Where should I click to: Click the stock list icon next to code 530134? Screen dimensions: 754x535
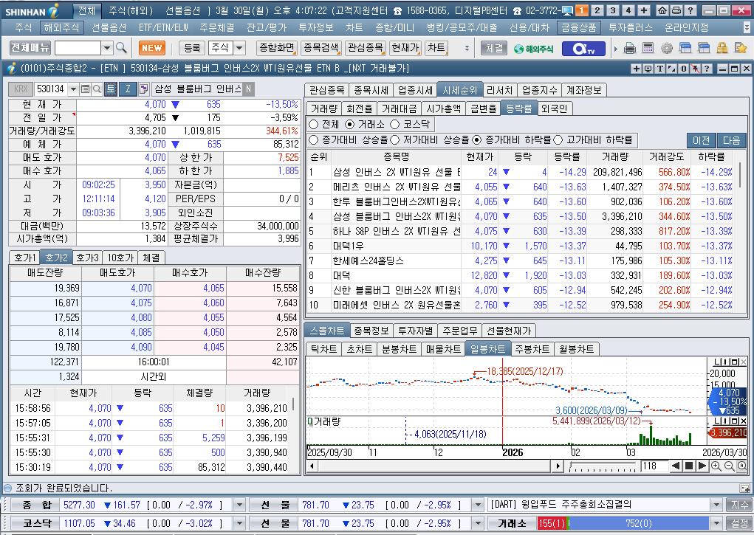(85, 89)
